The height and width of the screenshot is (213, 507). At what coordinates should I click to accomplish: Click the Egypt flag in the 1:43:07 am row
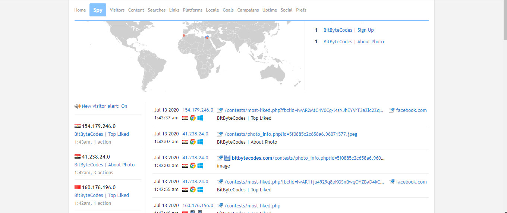pyautogui.click(x=185, y=142)
